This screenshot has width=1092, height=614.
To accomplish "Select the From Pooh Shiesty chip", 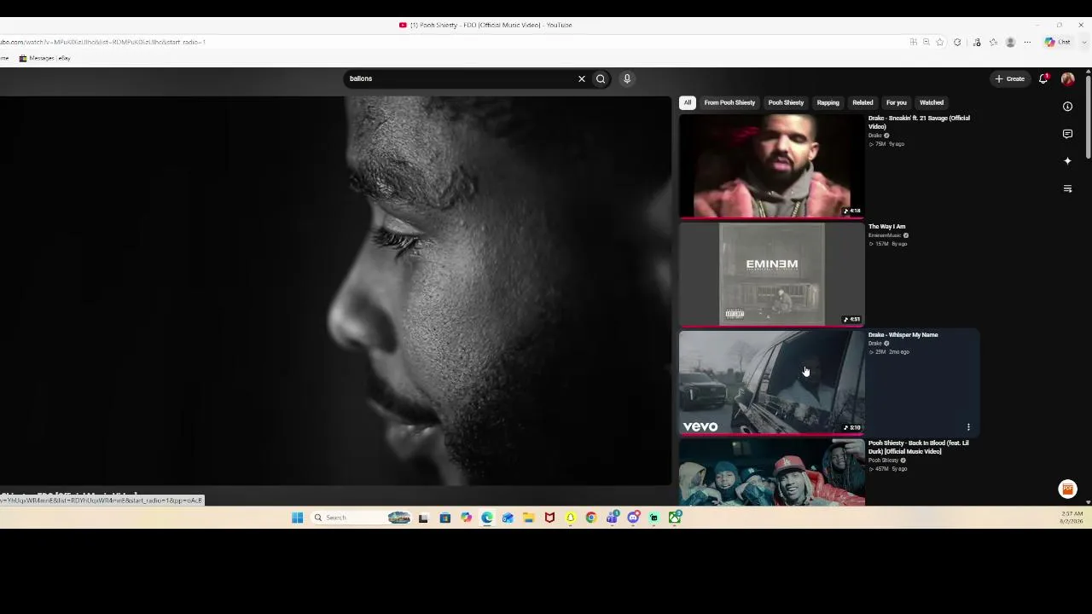I will [x=729, y=102].
